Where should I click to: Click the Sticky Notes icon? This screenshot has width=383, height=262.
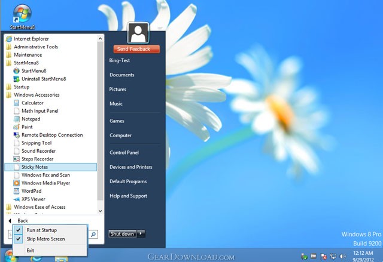pos(17,167)
